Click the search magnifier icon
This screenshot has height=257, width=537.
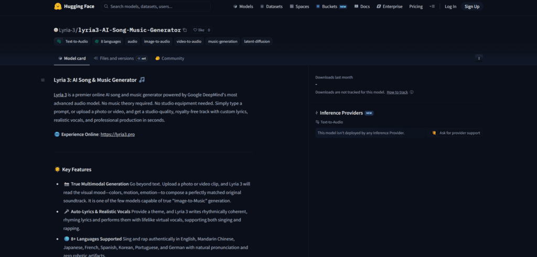click(106, 6)
